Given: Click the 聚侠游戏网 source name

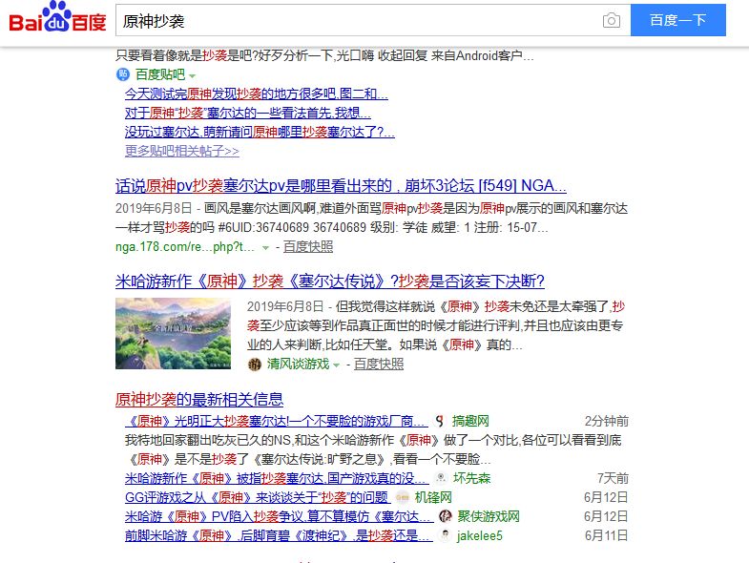Looking at the screenshot, I should click(x=489, y=516).
